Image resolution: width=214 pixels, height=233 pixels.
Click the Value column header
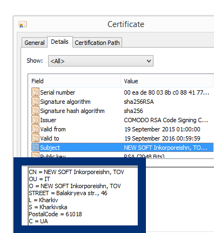(167, 81)
